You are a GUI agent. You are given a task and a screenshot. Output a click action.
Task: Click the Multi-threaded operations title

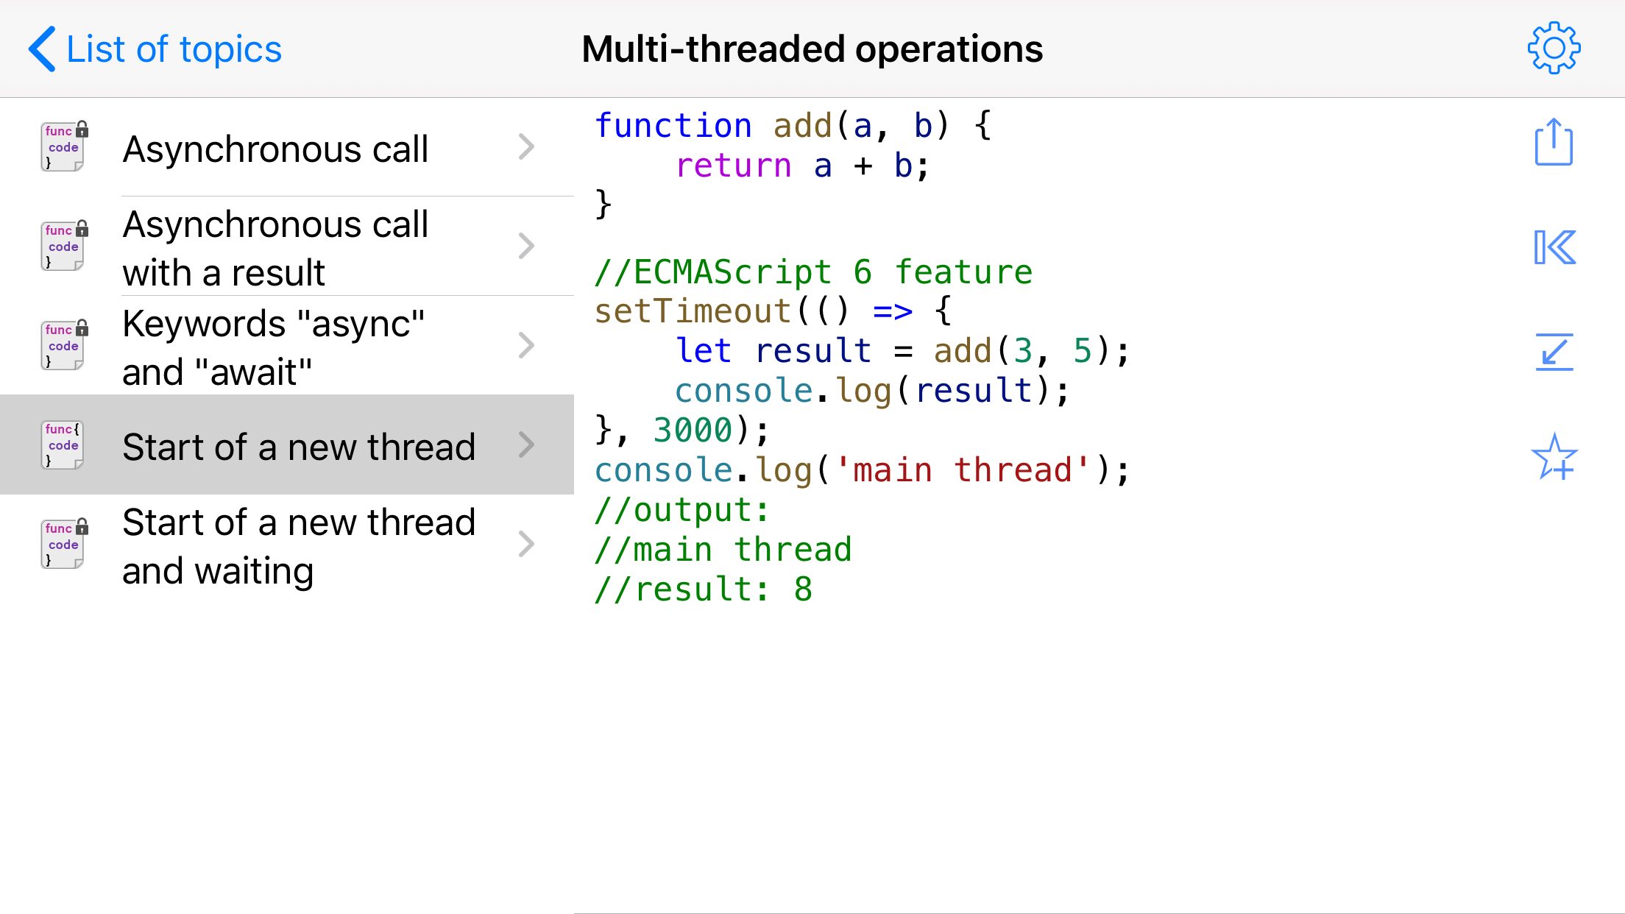click(x=812, y=49)
